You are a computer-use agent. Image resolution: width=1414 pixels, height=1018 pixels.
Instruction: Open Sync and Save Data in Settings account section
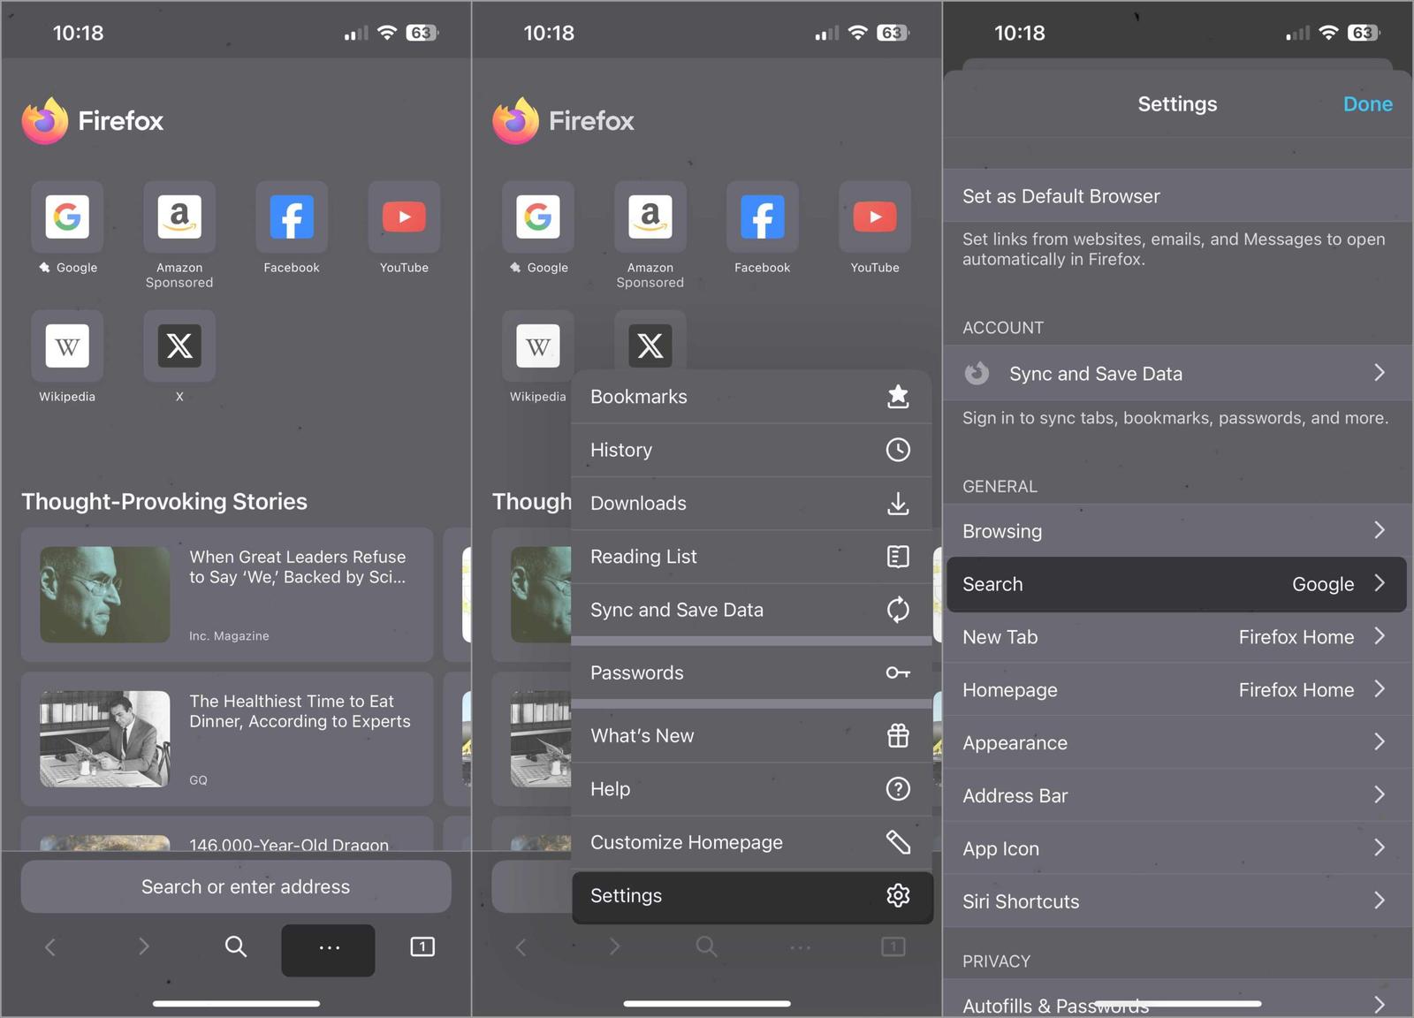tap(1178, 373)
